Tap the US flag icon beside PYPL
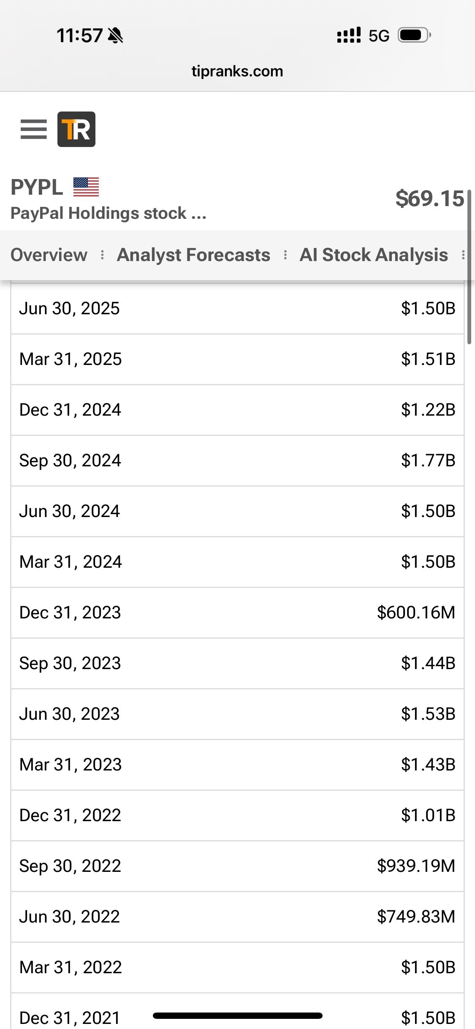 click(86, 187)
